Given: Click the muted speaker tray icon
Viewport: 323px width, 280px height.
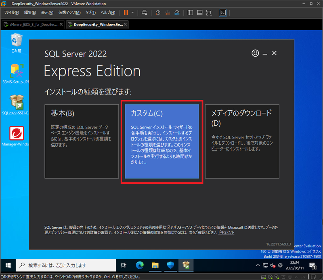Looking at the screenshot, I should coord(273,265).
